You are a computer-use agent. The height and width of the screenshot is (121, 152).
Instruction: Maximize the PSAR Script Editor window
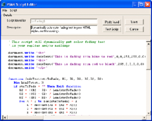[x=141, y=5]
